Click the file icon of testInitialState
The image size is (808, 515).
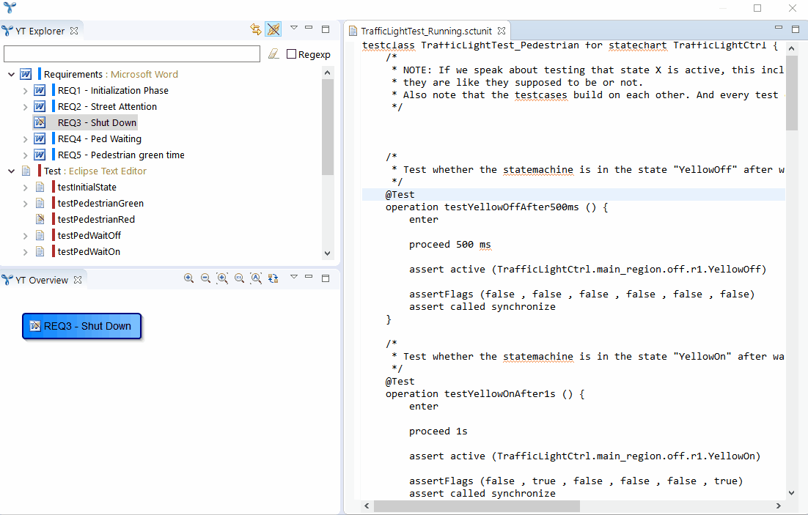pos(40,187)
